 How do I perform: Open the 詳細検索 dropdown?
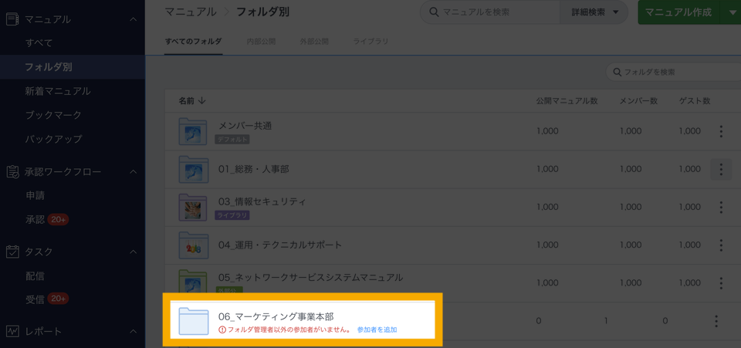tap(594, 12)
